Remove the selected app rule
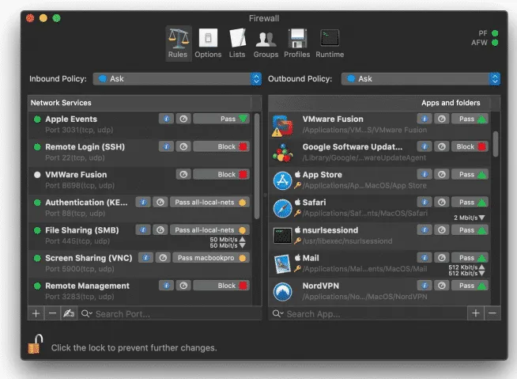This screenshot has height=379, width=517. 492,313
